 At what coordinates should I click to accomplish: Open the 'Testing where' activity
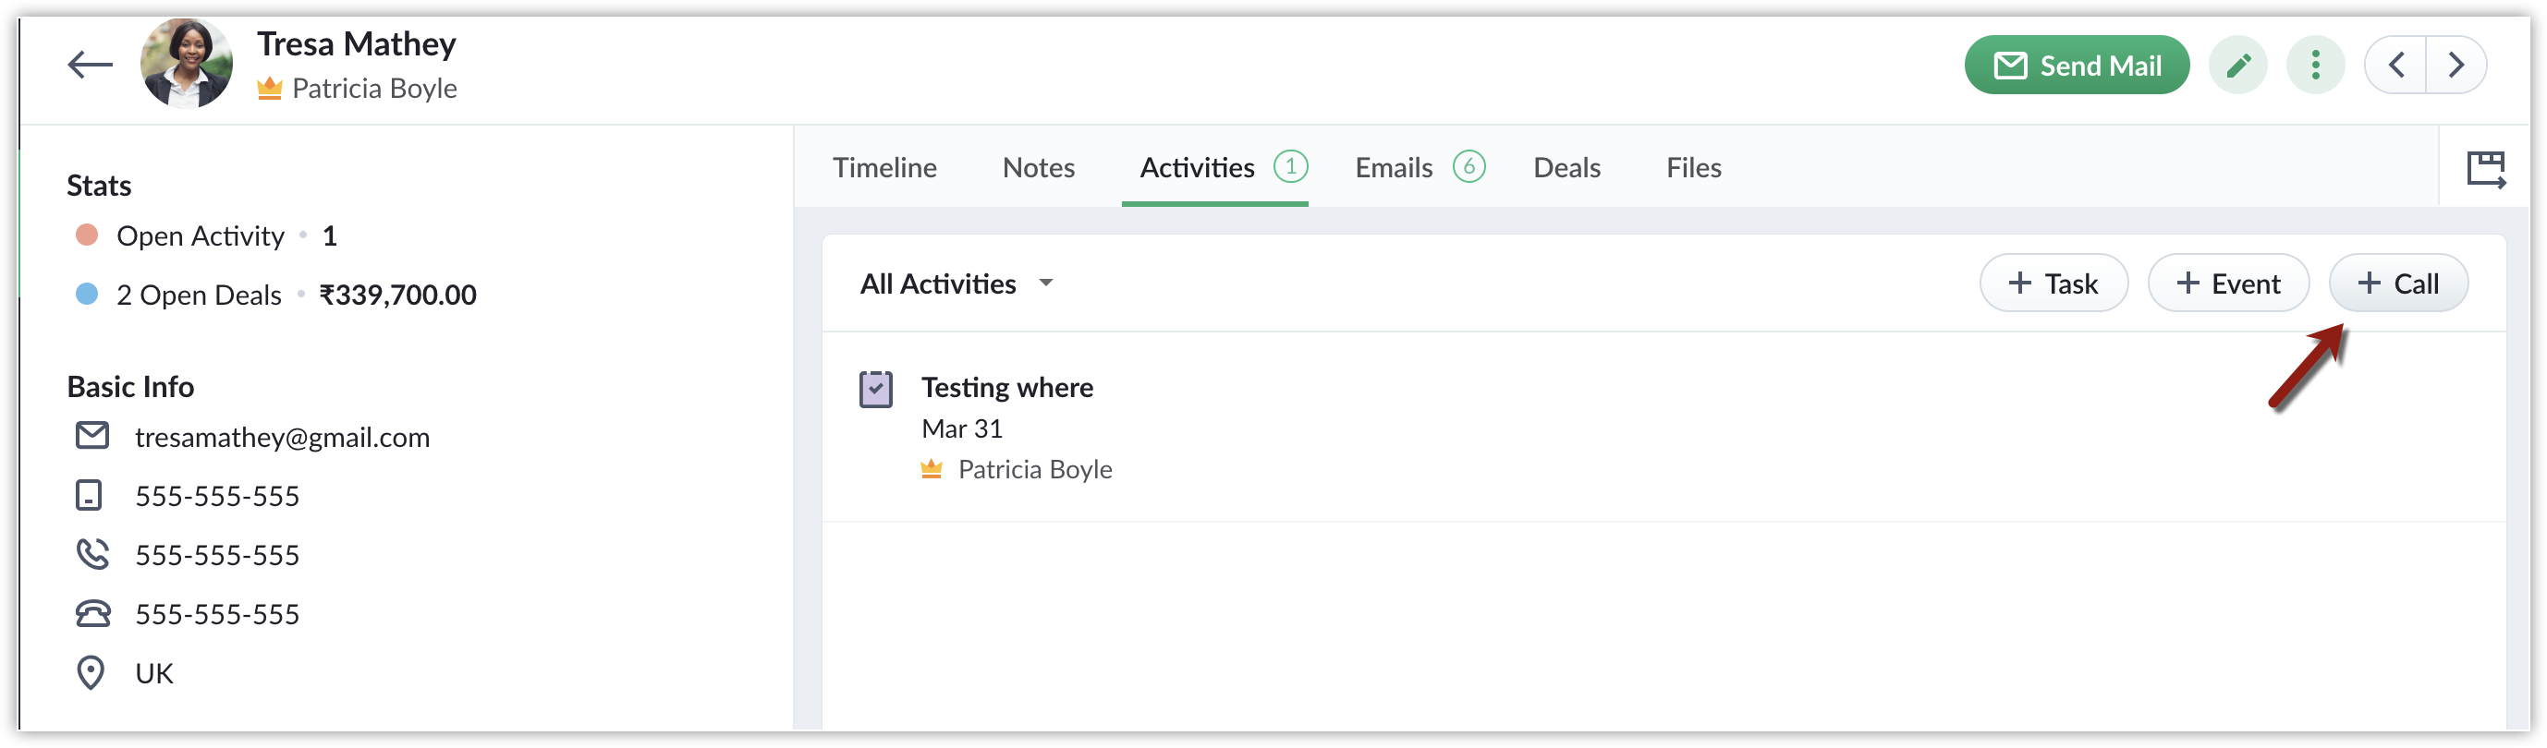1006,387
